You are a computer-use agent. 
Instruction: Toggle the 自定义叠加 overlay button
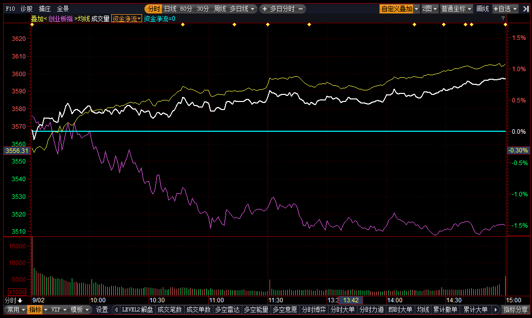coord(396,9)
